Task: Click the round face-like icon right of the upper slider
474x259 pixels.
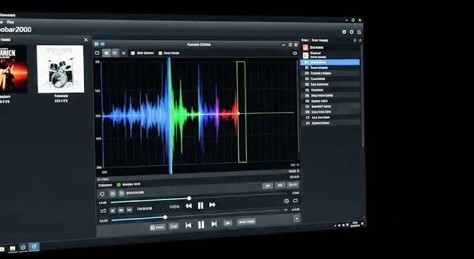Action: click(x=286, y=201)
